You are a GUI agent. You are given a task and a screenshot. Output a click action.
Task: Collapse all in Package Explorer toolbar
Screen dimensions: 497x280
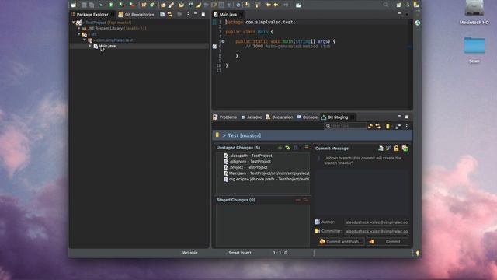click(x=162, y=15)
